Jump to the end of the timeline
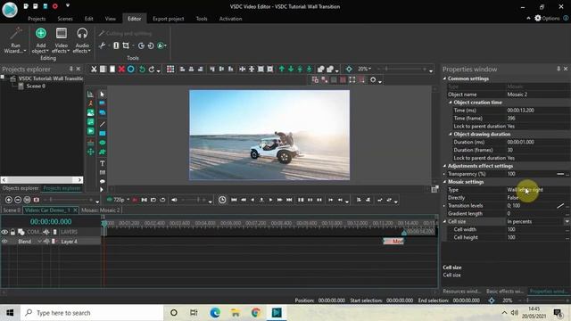 coord(289,200)
